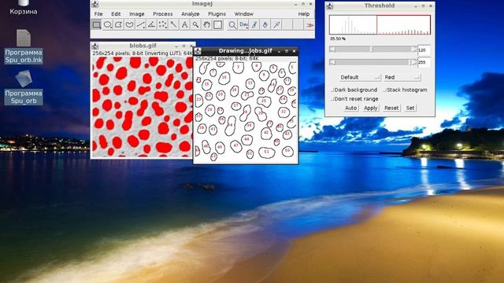Click the Apply threshold button
Image resolution: width=504 pixels, height=283 pixels.
371,108
